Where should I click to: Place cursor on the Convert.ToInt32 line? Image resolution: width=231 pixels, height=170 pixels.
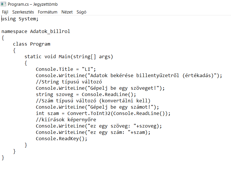103,114
